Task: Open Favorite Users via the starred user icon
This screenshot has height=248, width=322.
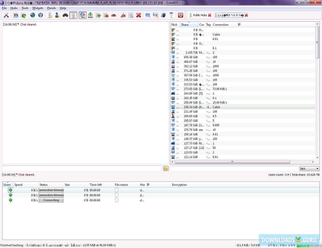Action: tap(58, 15)
